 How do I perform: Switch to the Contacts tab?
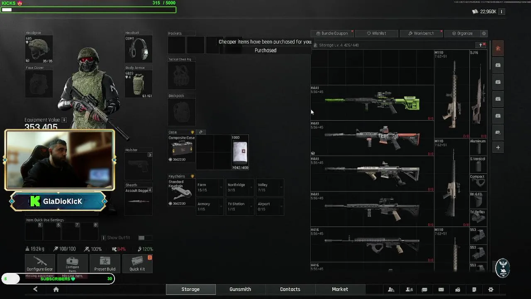[x=290, y=289]
